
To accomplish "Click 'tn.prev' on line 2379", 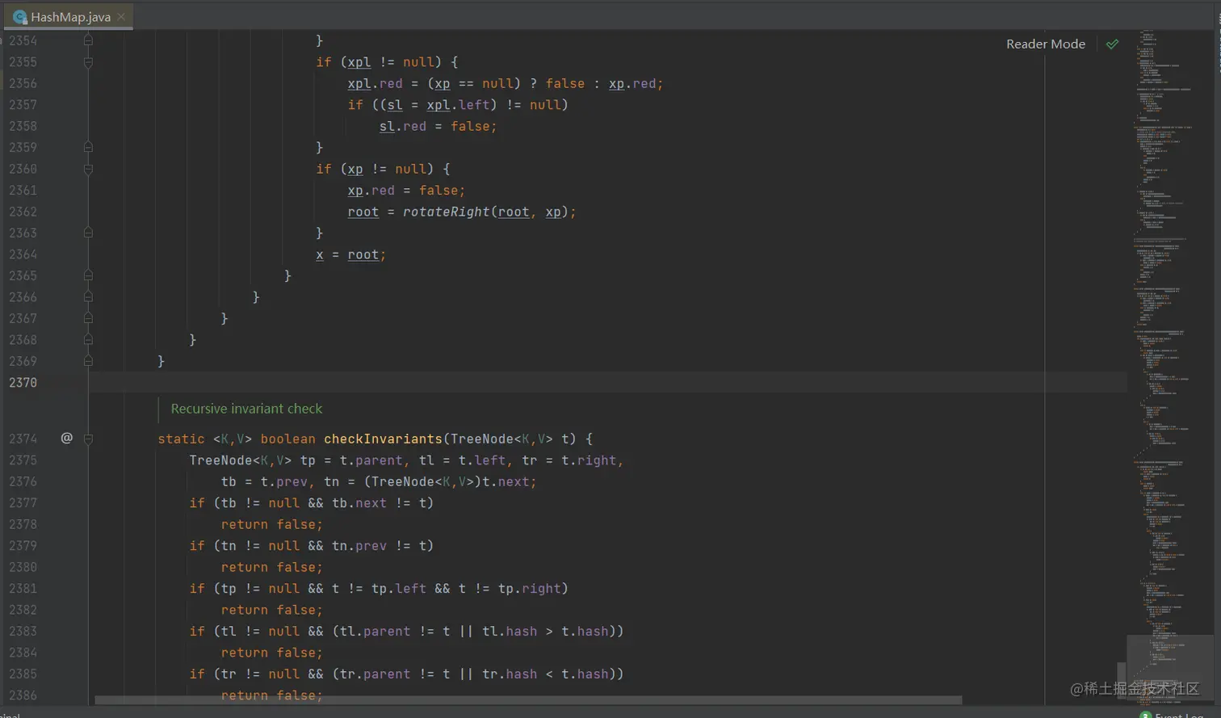I will [x=359, y=545].
